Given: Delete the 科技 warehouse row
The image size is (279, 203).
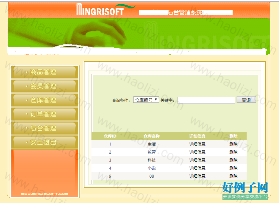Looking at the screenshot, I should click(x=233, y=160).
